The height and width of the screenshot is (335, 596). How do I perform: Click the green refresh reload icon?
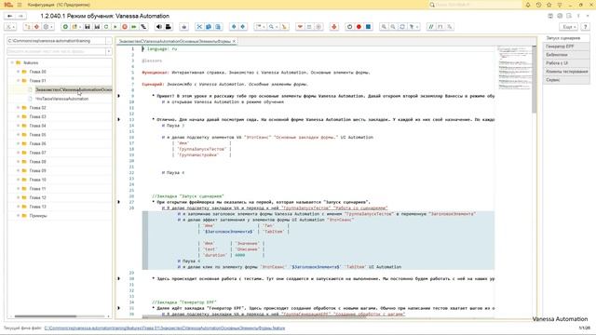[x=106, y=27]
